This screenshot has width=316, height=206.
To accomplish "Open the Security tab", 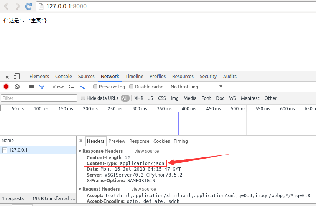I will (x=208, y=77).
